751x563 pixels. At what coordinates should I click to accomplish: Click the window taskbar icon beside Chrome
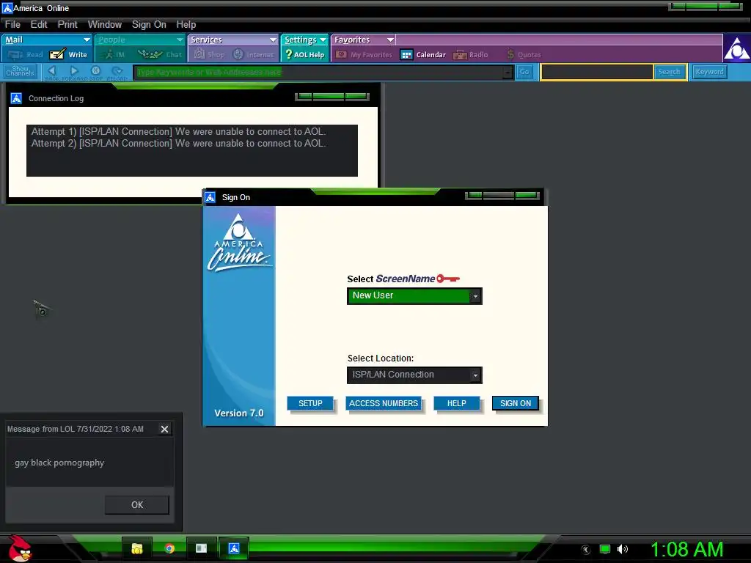(201, 548)
